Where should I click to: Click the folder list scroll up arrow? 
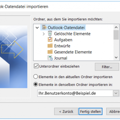[116, 27]
